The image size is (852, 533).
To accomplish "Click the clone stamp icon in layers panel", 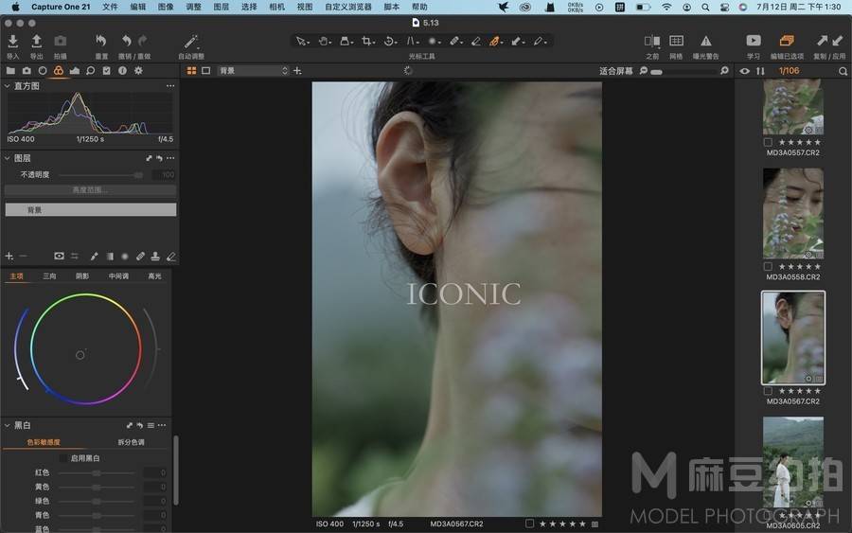I will pyautogui.click(x=155, y=256).
